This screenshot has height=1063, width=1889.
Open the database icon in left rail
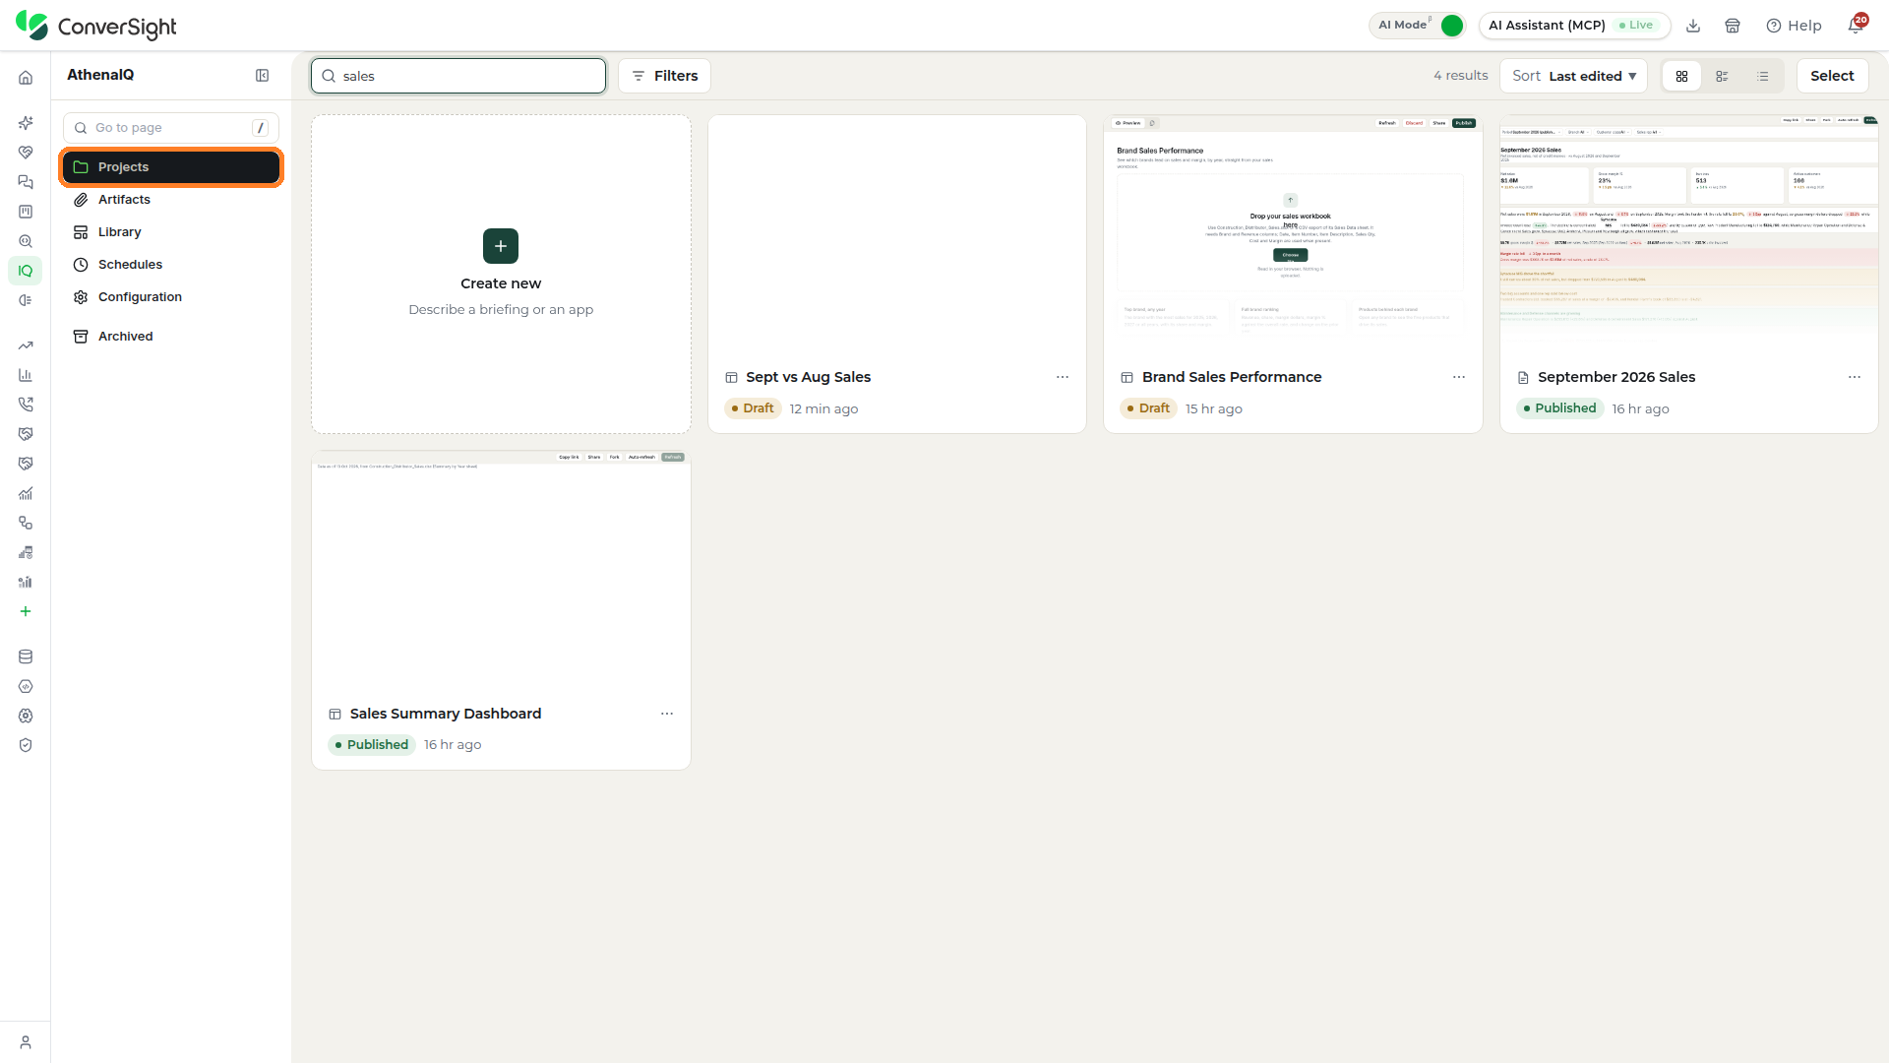coord(26,657)
